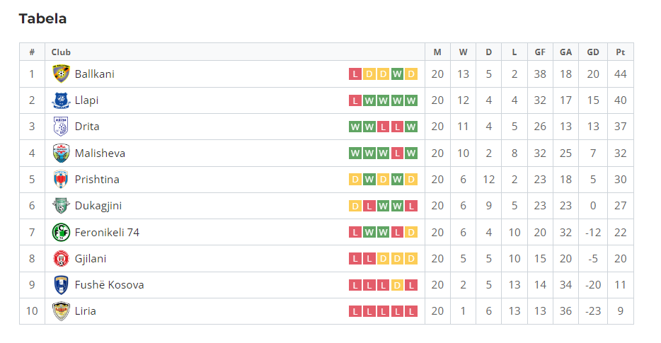Click the Ballkani club crest icon
The image size is (661, 343).
coord(62,74)
